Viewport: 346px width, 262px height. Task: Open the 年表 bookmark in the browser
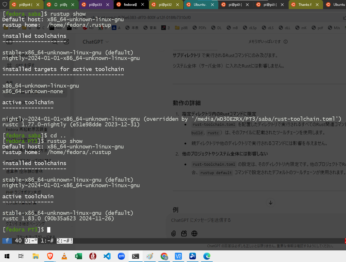(132, 28)
